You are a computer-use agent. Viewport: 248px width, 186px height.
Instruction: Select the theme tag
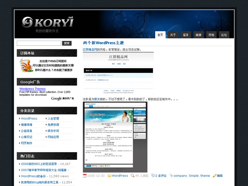205,175
